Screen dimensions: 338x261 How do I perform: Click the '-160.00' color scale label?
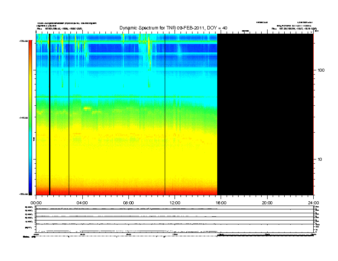(23, 194)
